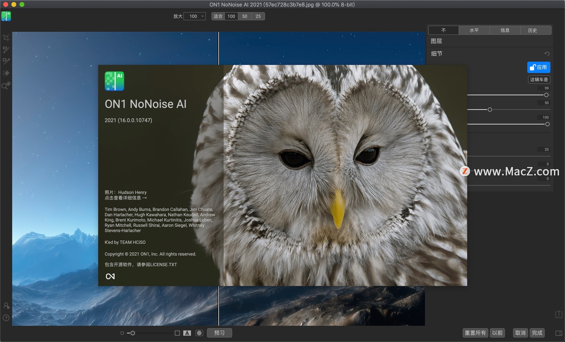This screenshot has height=342, width=565.
Task: Click the 取消 cancel button
Action: (520, 333)
